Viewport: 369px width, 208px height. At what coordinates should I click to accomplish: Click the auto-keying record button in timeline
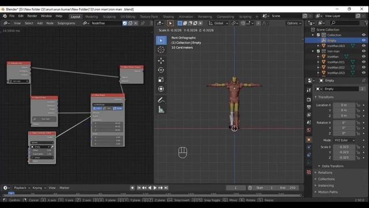coord(132,188)
